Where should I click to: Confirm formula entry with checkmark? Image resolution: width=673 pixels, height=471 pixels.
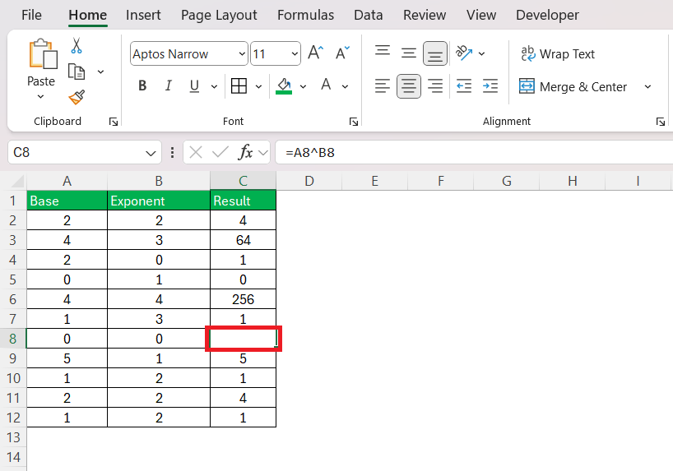coord(220,152)
